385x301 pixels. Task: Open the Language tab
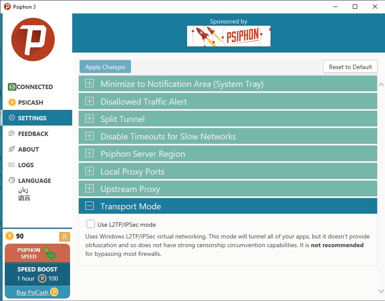click(x=37, y=188)
